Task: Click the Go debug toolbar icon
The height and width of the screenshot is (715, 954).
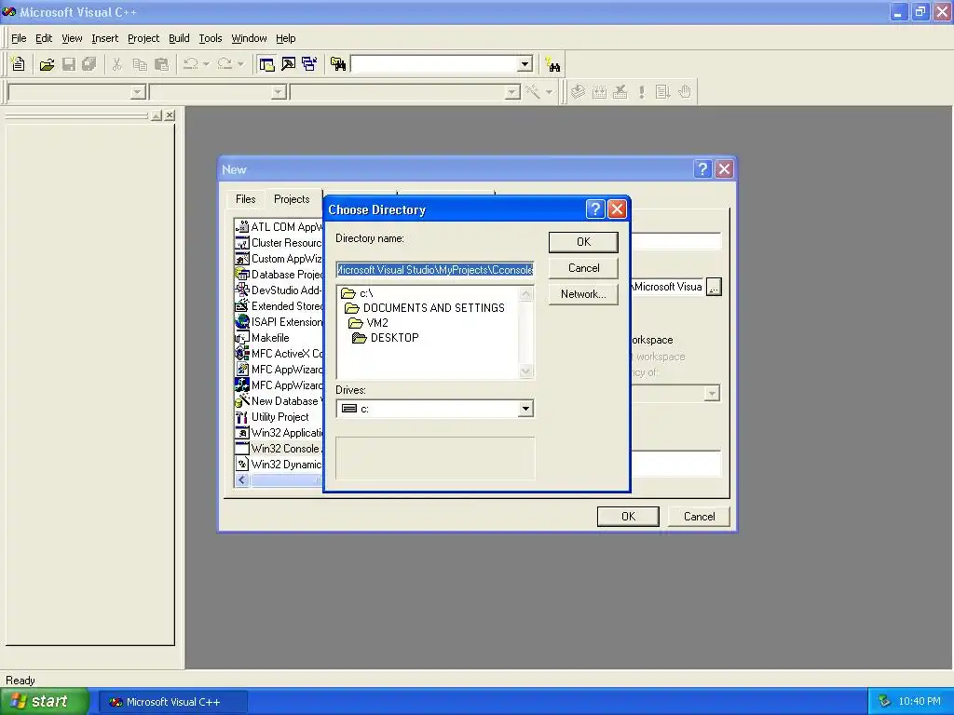Action: coord(662,92)
